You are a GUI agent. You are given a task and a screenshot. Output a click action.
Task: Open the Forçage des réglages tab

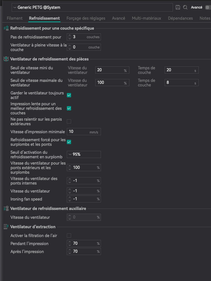(x=86, y=18)
